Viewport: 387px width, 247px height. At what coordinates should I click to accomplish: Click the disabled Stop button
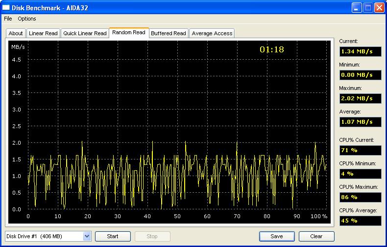tap(152, 236)
